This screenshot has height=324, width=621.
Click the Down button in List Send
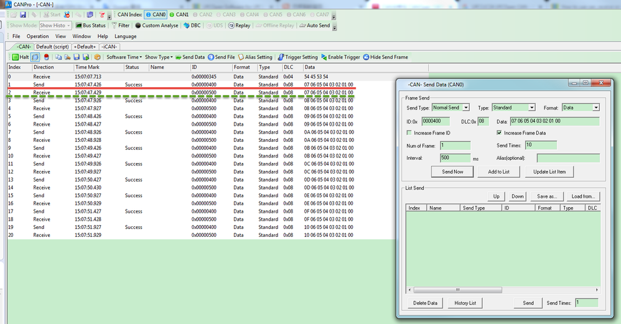(517, 197)
